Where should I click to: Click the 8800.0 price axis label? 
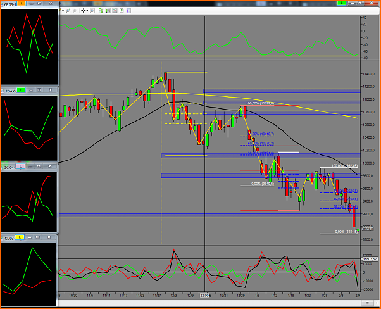(x=368, y=239)
